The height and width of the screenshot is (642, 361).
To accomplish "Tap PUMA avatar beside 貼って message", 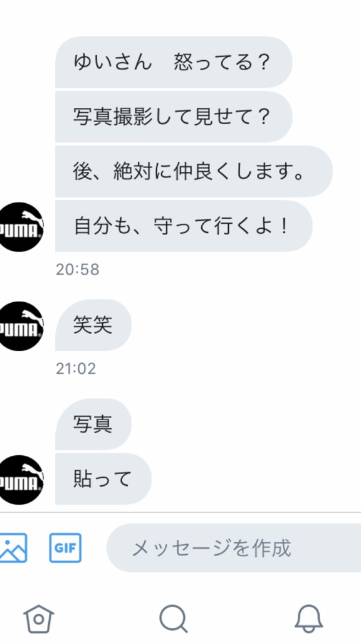I will pos(19,480).
